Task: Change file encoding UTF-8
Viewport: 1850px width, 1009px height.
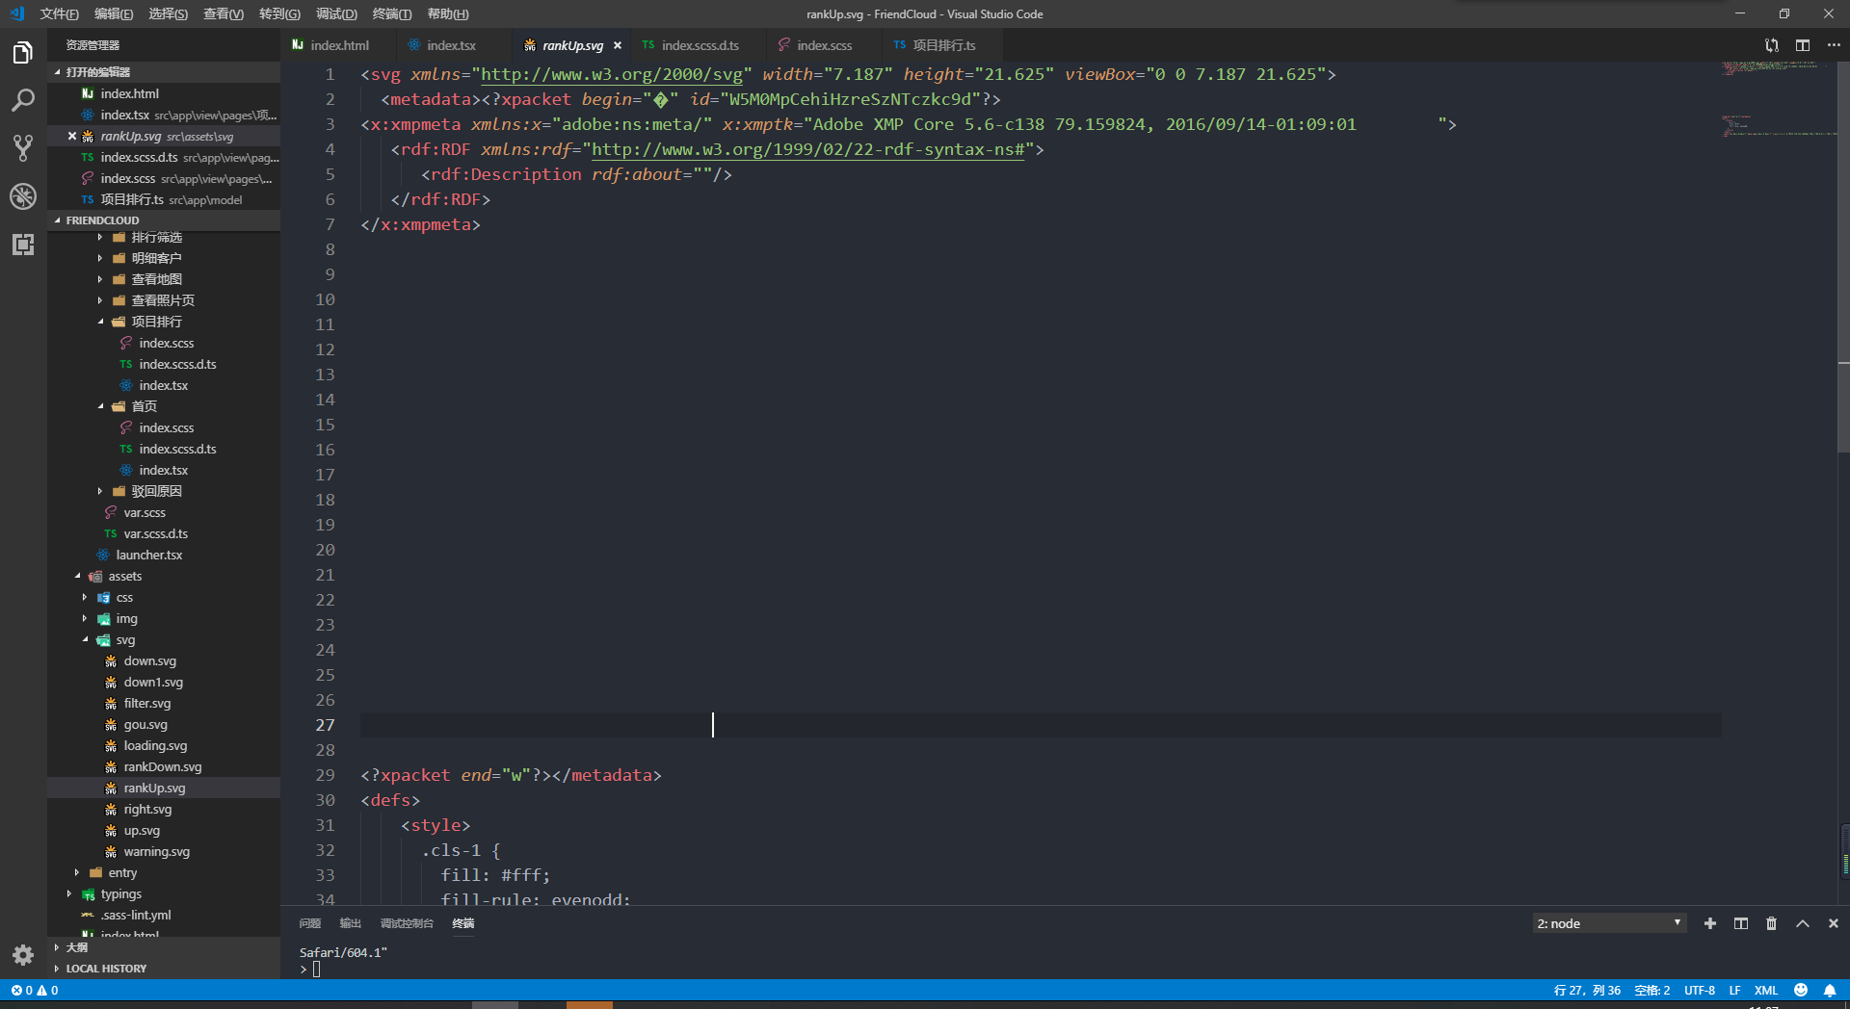Action: tap(1699, 990)
